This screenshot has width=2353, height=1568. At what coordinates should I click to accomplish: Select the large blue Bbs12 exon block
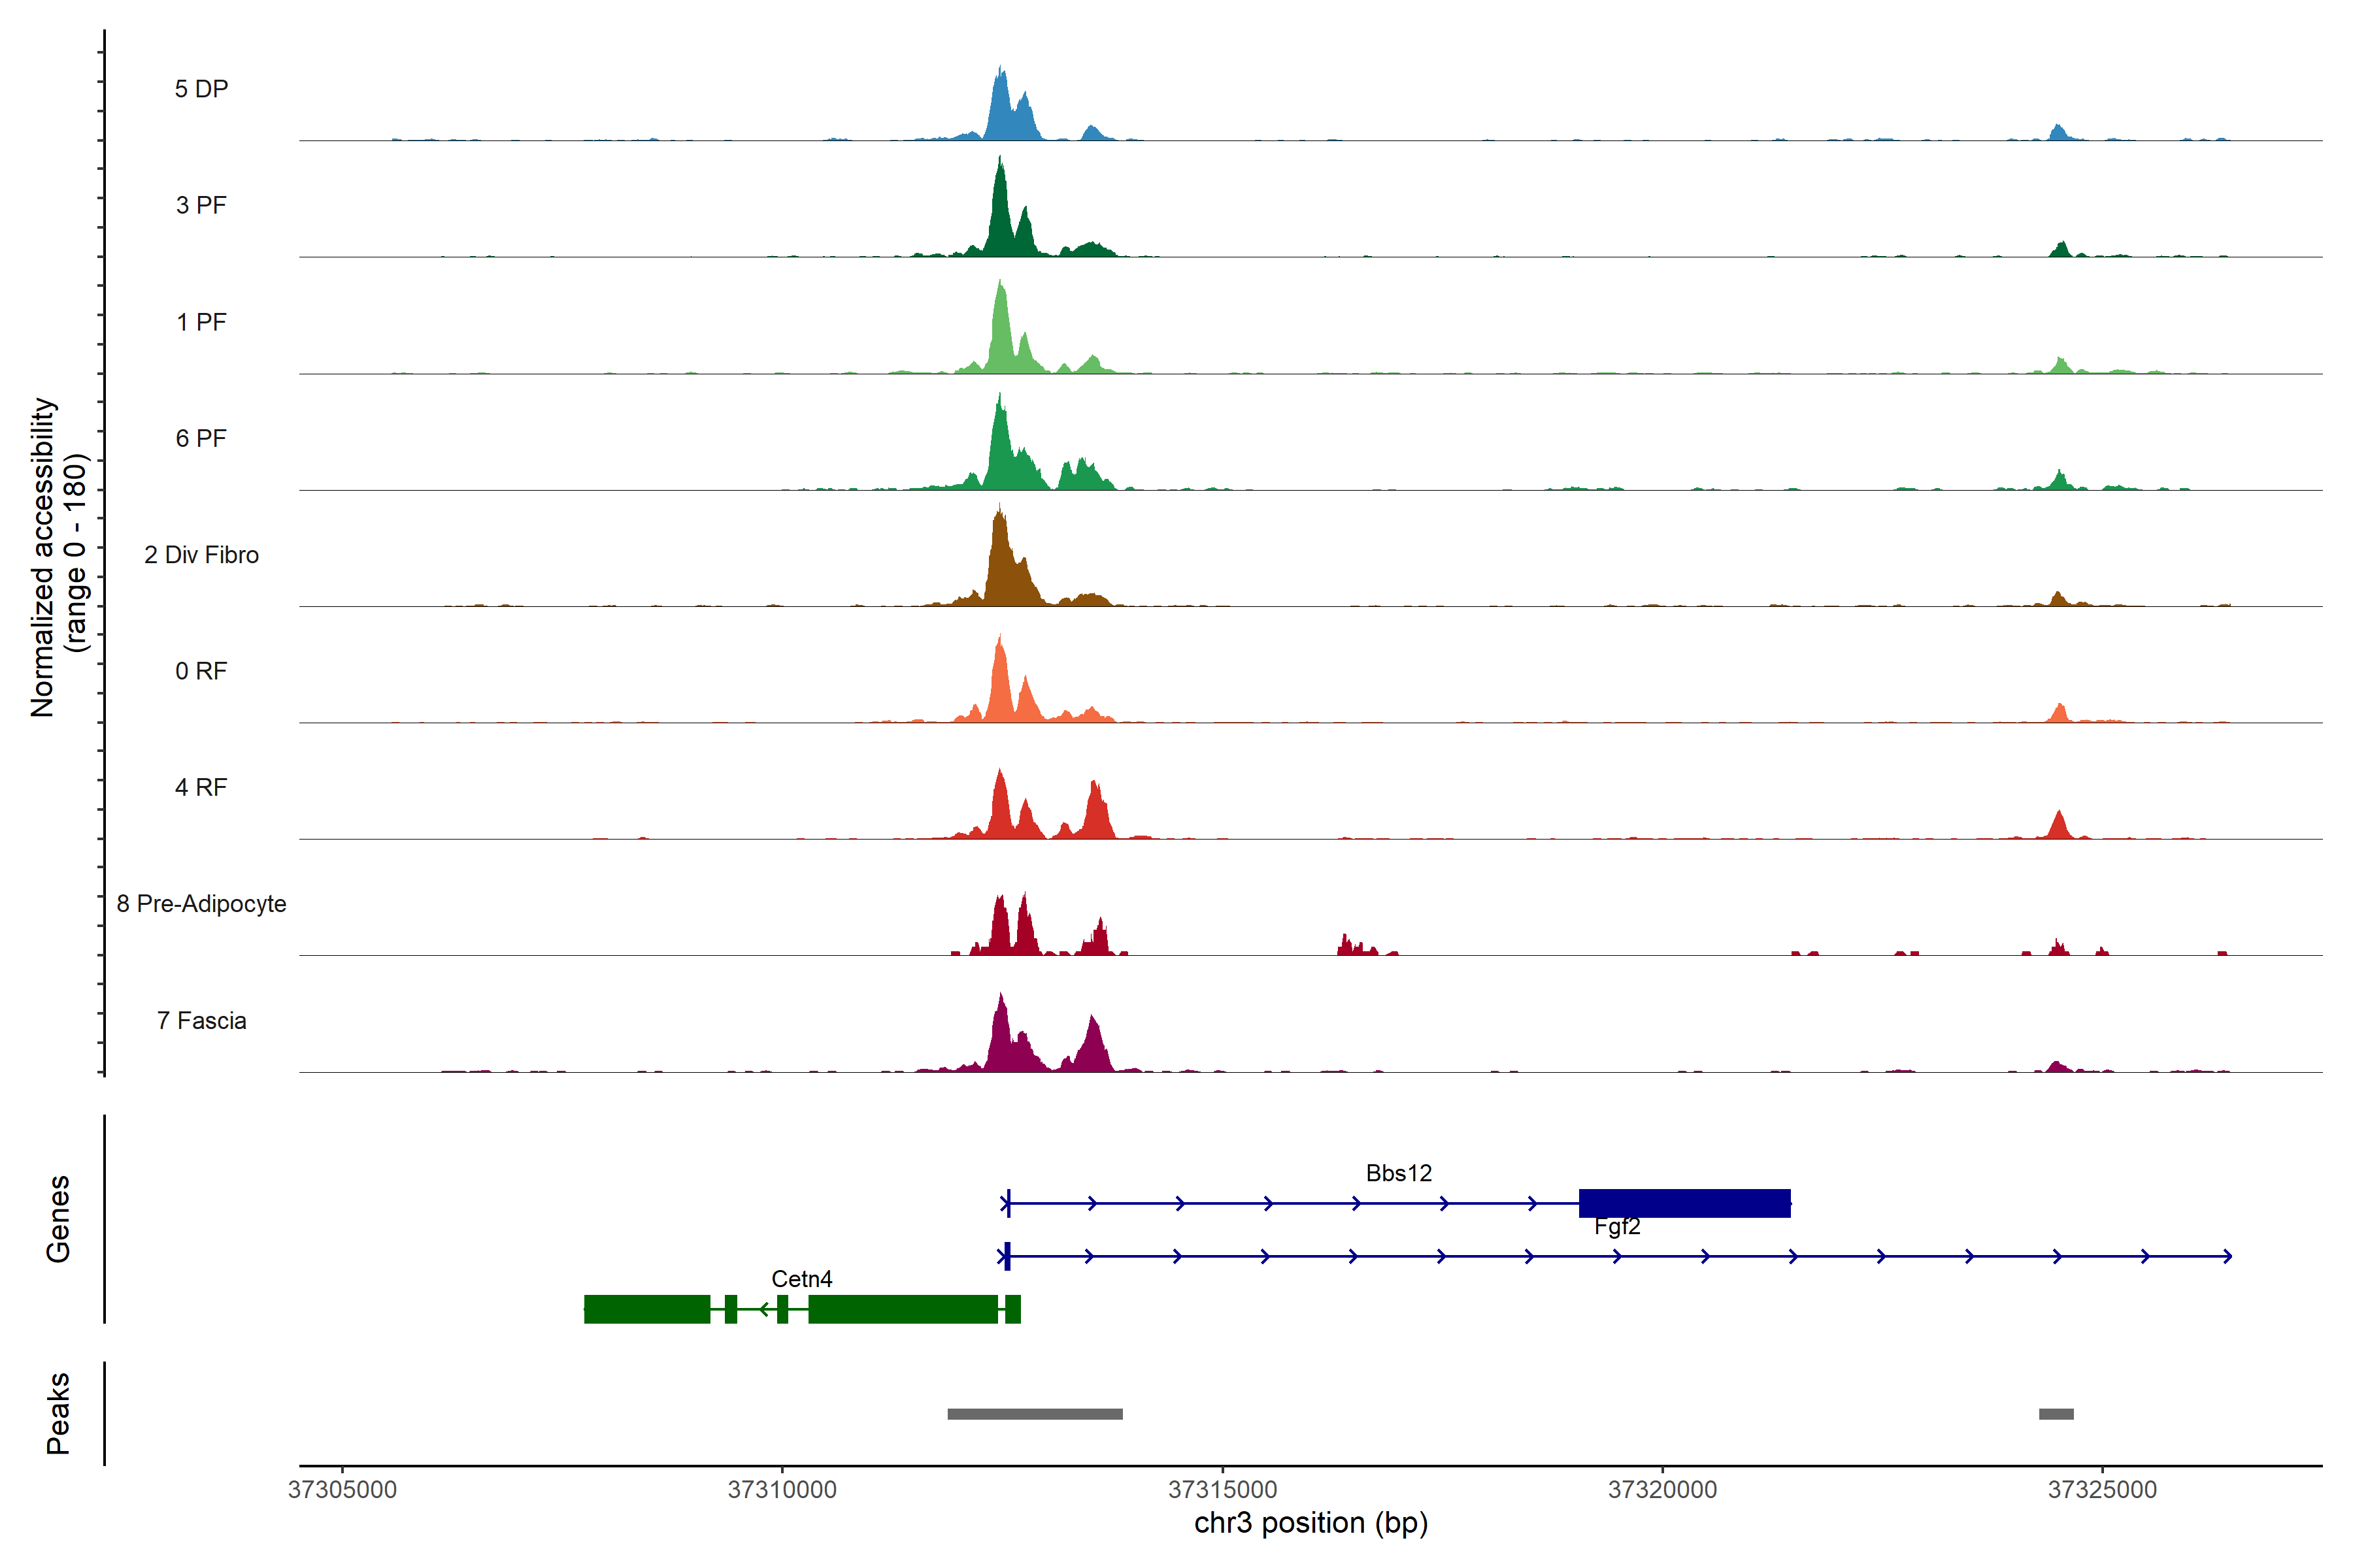(x=1684, y=1203)
